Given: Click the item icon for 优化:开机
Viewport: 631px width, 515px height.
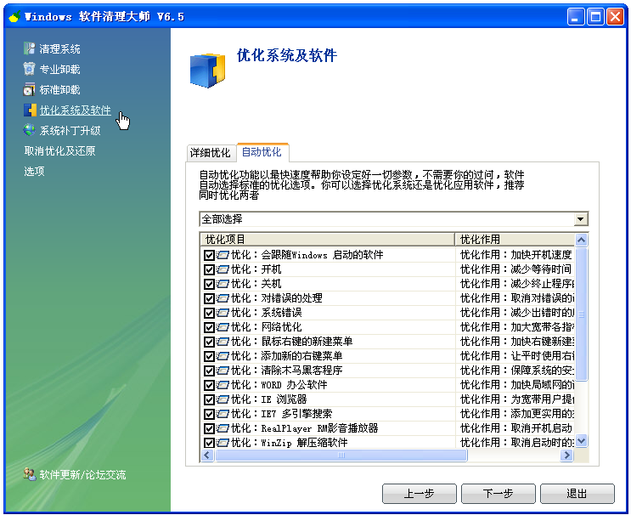Looking at the screenshot, I should (x=223, y=269).
